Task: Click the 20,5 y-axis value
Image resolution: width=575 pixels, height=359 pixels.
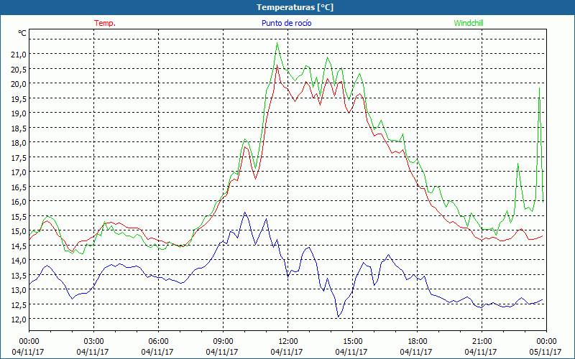Action: [x=19, y=69]
